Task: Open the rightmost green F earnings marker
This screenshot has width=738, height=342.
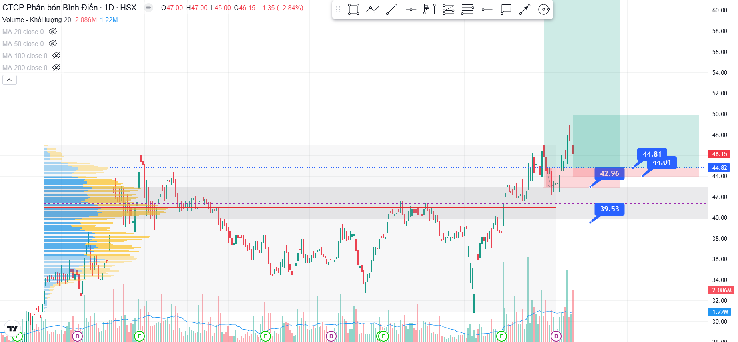Action: pyautogui.click(x=501, y=336)
